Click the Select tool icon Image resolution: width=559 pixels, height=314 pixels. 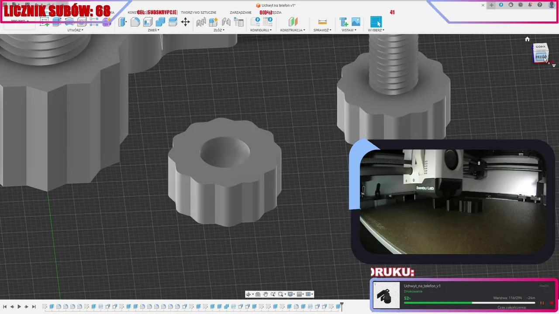point(376,22)
